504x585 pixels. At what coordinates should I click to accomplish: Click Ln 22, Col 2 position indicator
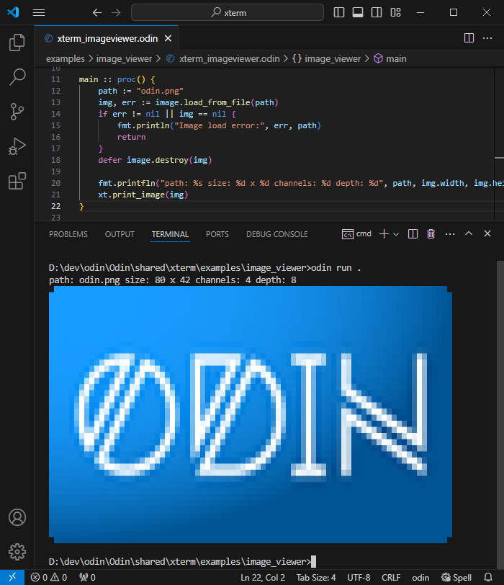(x=263, y=578)
